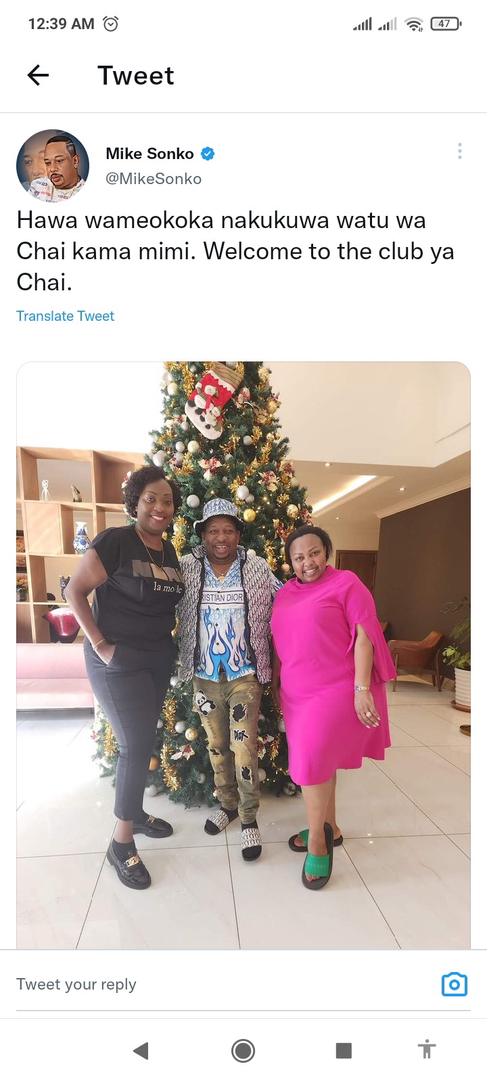Tap the battery indicator showing 47
This screenshot has height=1083, width=487.
click(x=445, y=24)
